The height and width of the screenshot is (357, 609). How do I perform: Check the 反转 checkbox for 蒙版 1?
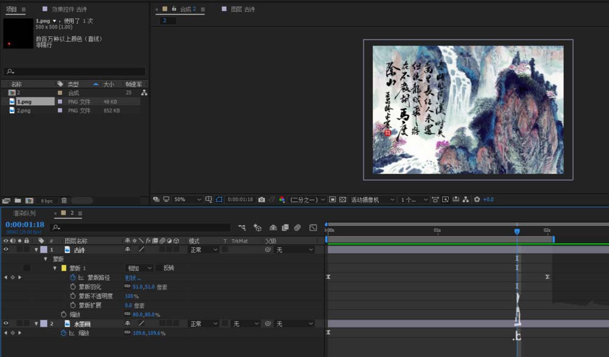[159, 268]
